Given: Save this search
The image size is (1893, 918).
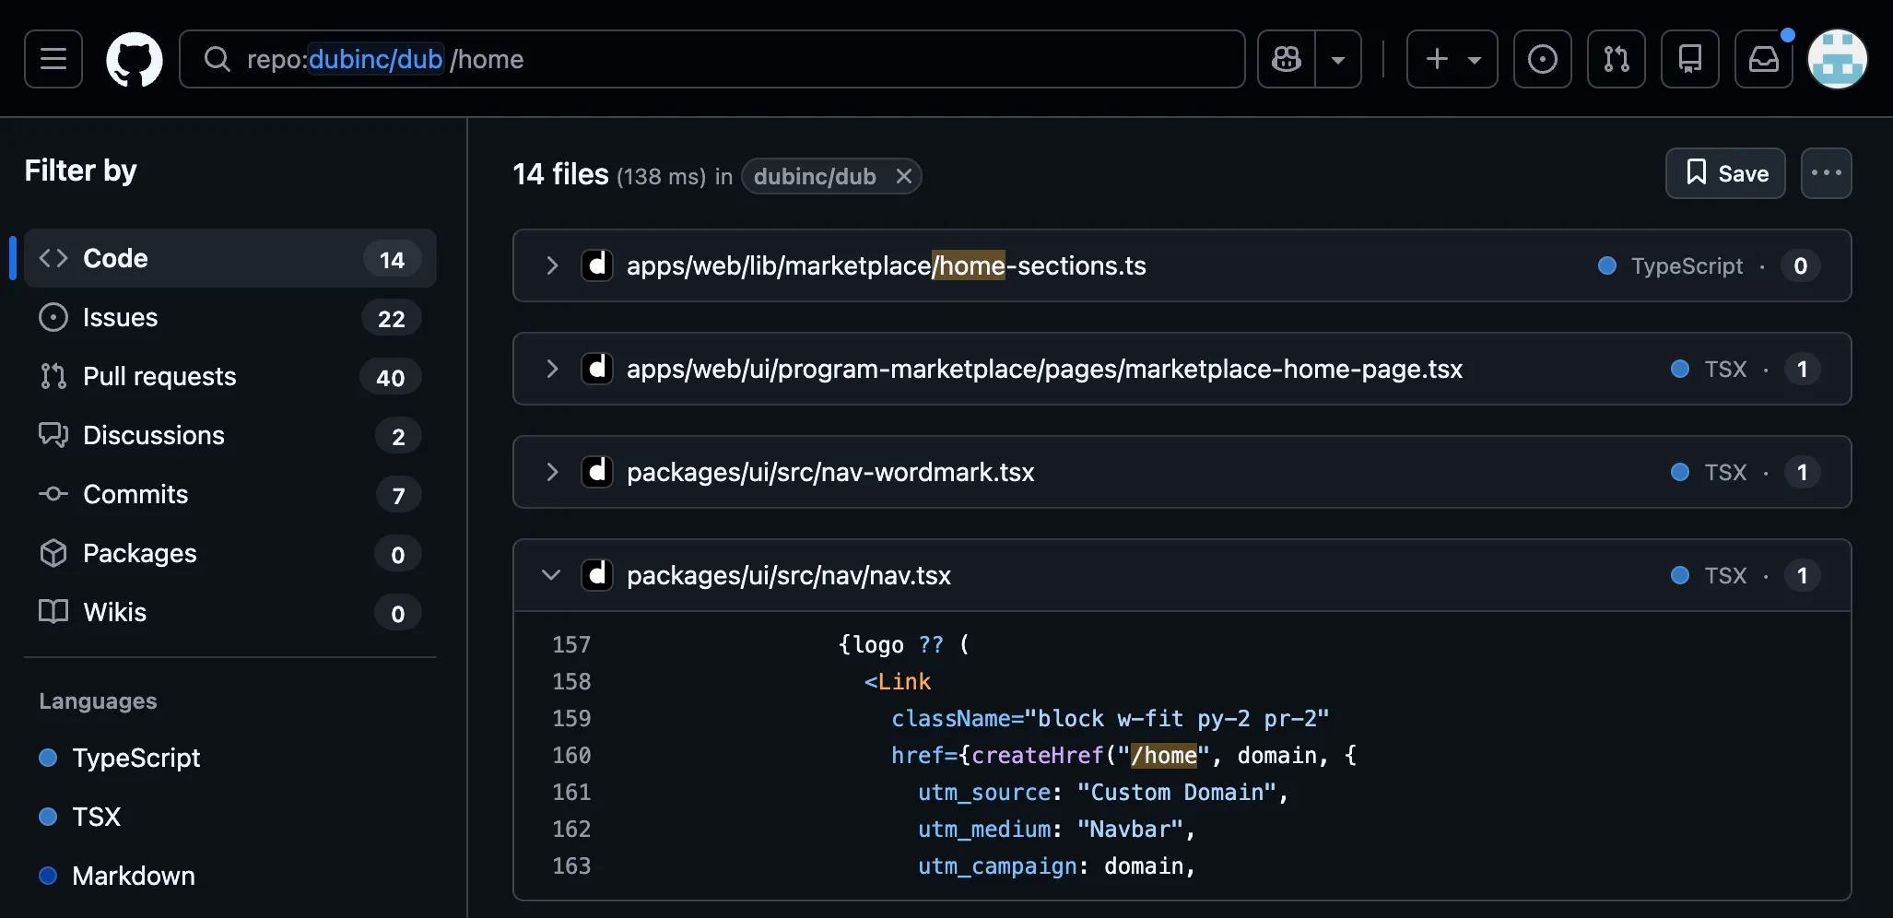Looking at the screenshot, I should (1725, 173).
